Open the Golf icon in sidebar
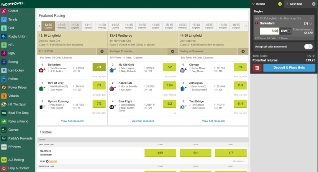318x172 pixels. 4,28
